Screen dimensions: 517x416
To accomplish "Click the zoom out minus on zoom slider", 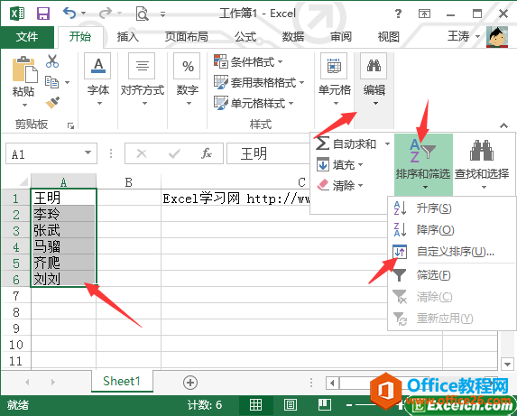I will click(349, 405).
